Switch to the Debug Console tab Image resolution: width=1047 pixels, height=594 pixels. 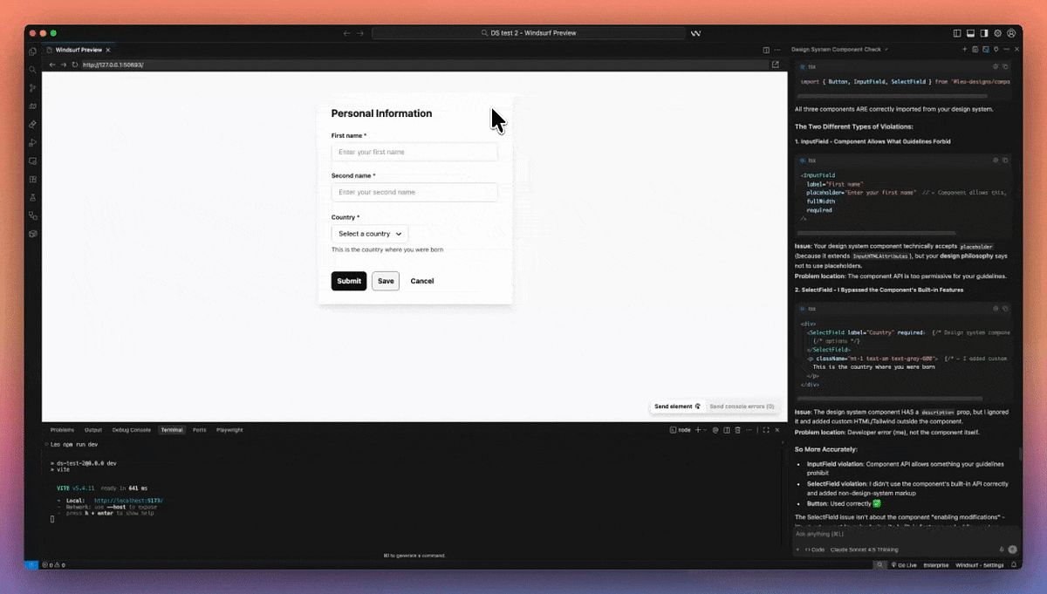pyautogui.click(x=132, y=430)
